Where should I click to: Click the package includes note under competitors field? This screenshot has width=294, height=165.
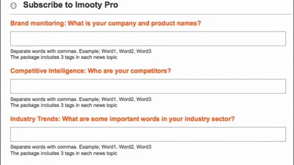(x=64, y=105)
